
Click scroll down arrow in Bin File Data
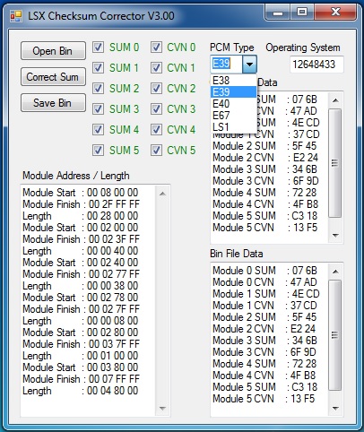(335, 408)
